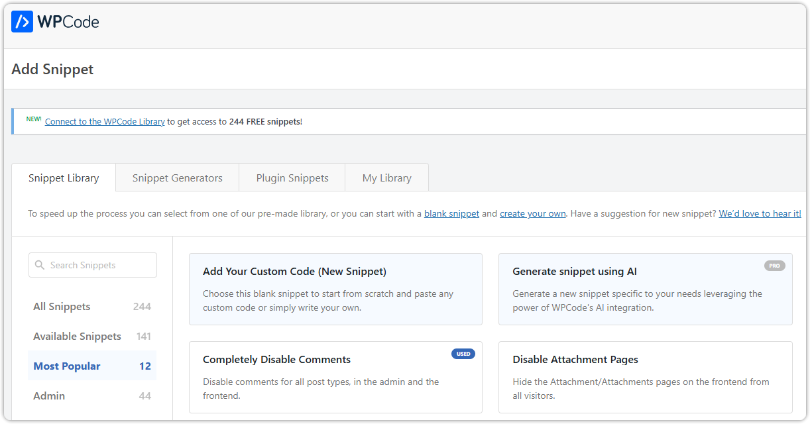The height and width of the screenshot is (424, 810).
Task: Select the Completely Disable Comments snippet card
Action: (335, 377)
